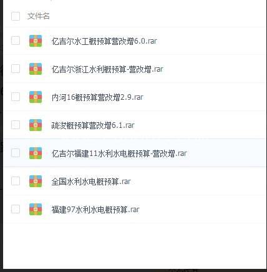Open the file 亿吉尔水工概预算营改增6.0.rar
This screenshot has height=272, width=267.
(104, 41)
